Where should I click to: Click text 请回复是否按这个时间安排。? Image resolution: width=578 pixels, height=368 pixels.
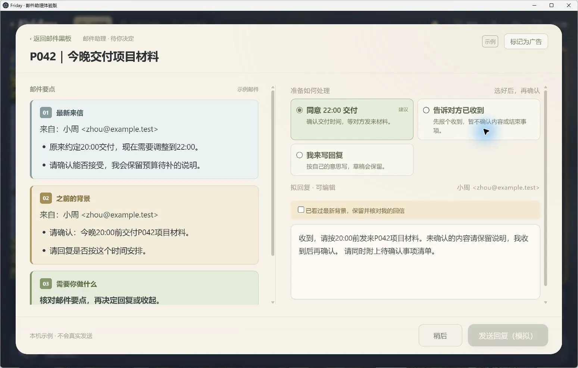100,251
